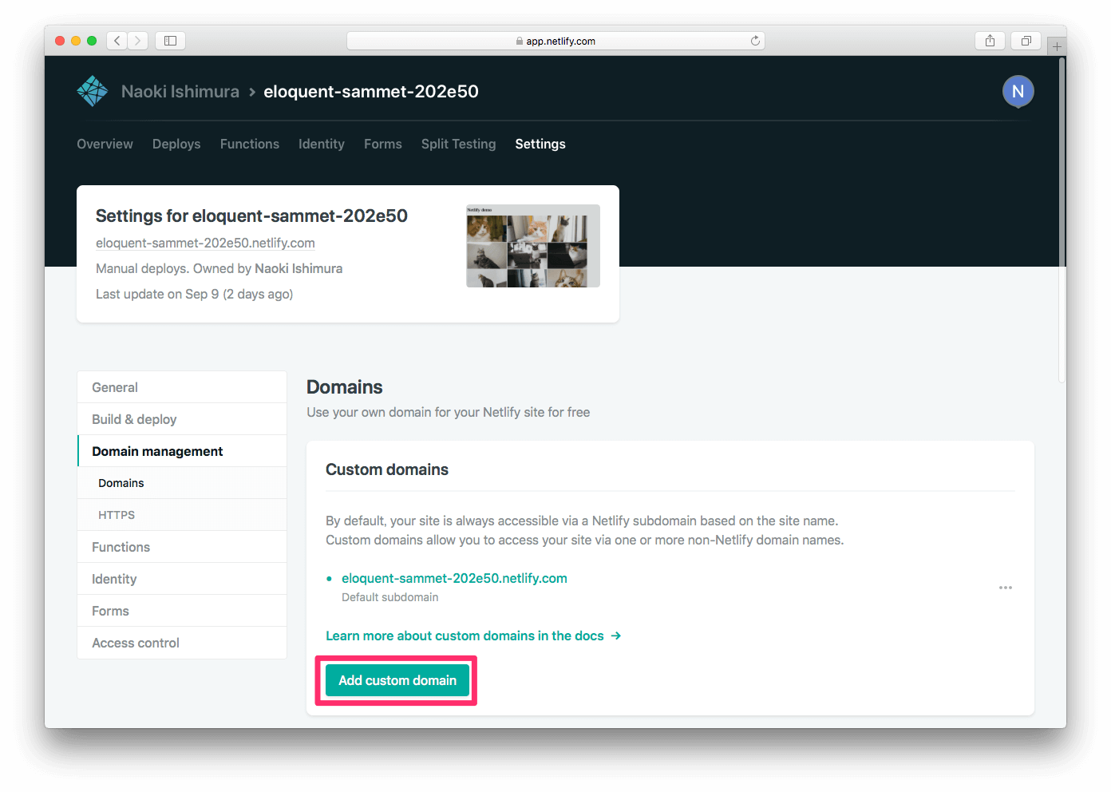Click the Add custom domain button

coord(397,680)
